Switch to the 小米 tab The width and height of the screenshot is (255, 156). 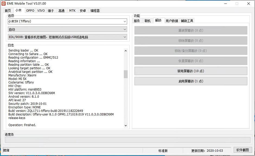click(18, 10)
